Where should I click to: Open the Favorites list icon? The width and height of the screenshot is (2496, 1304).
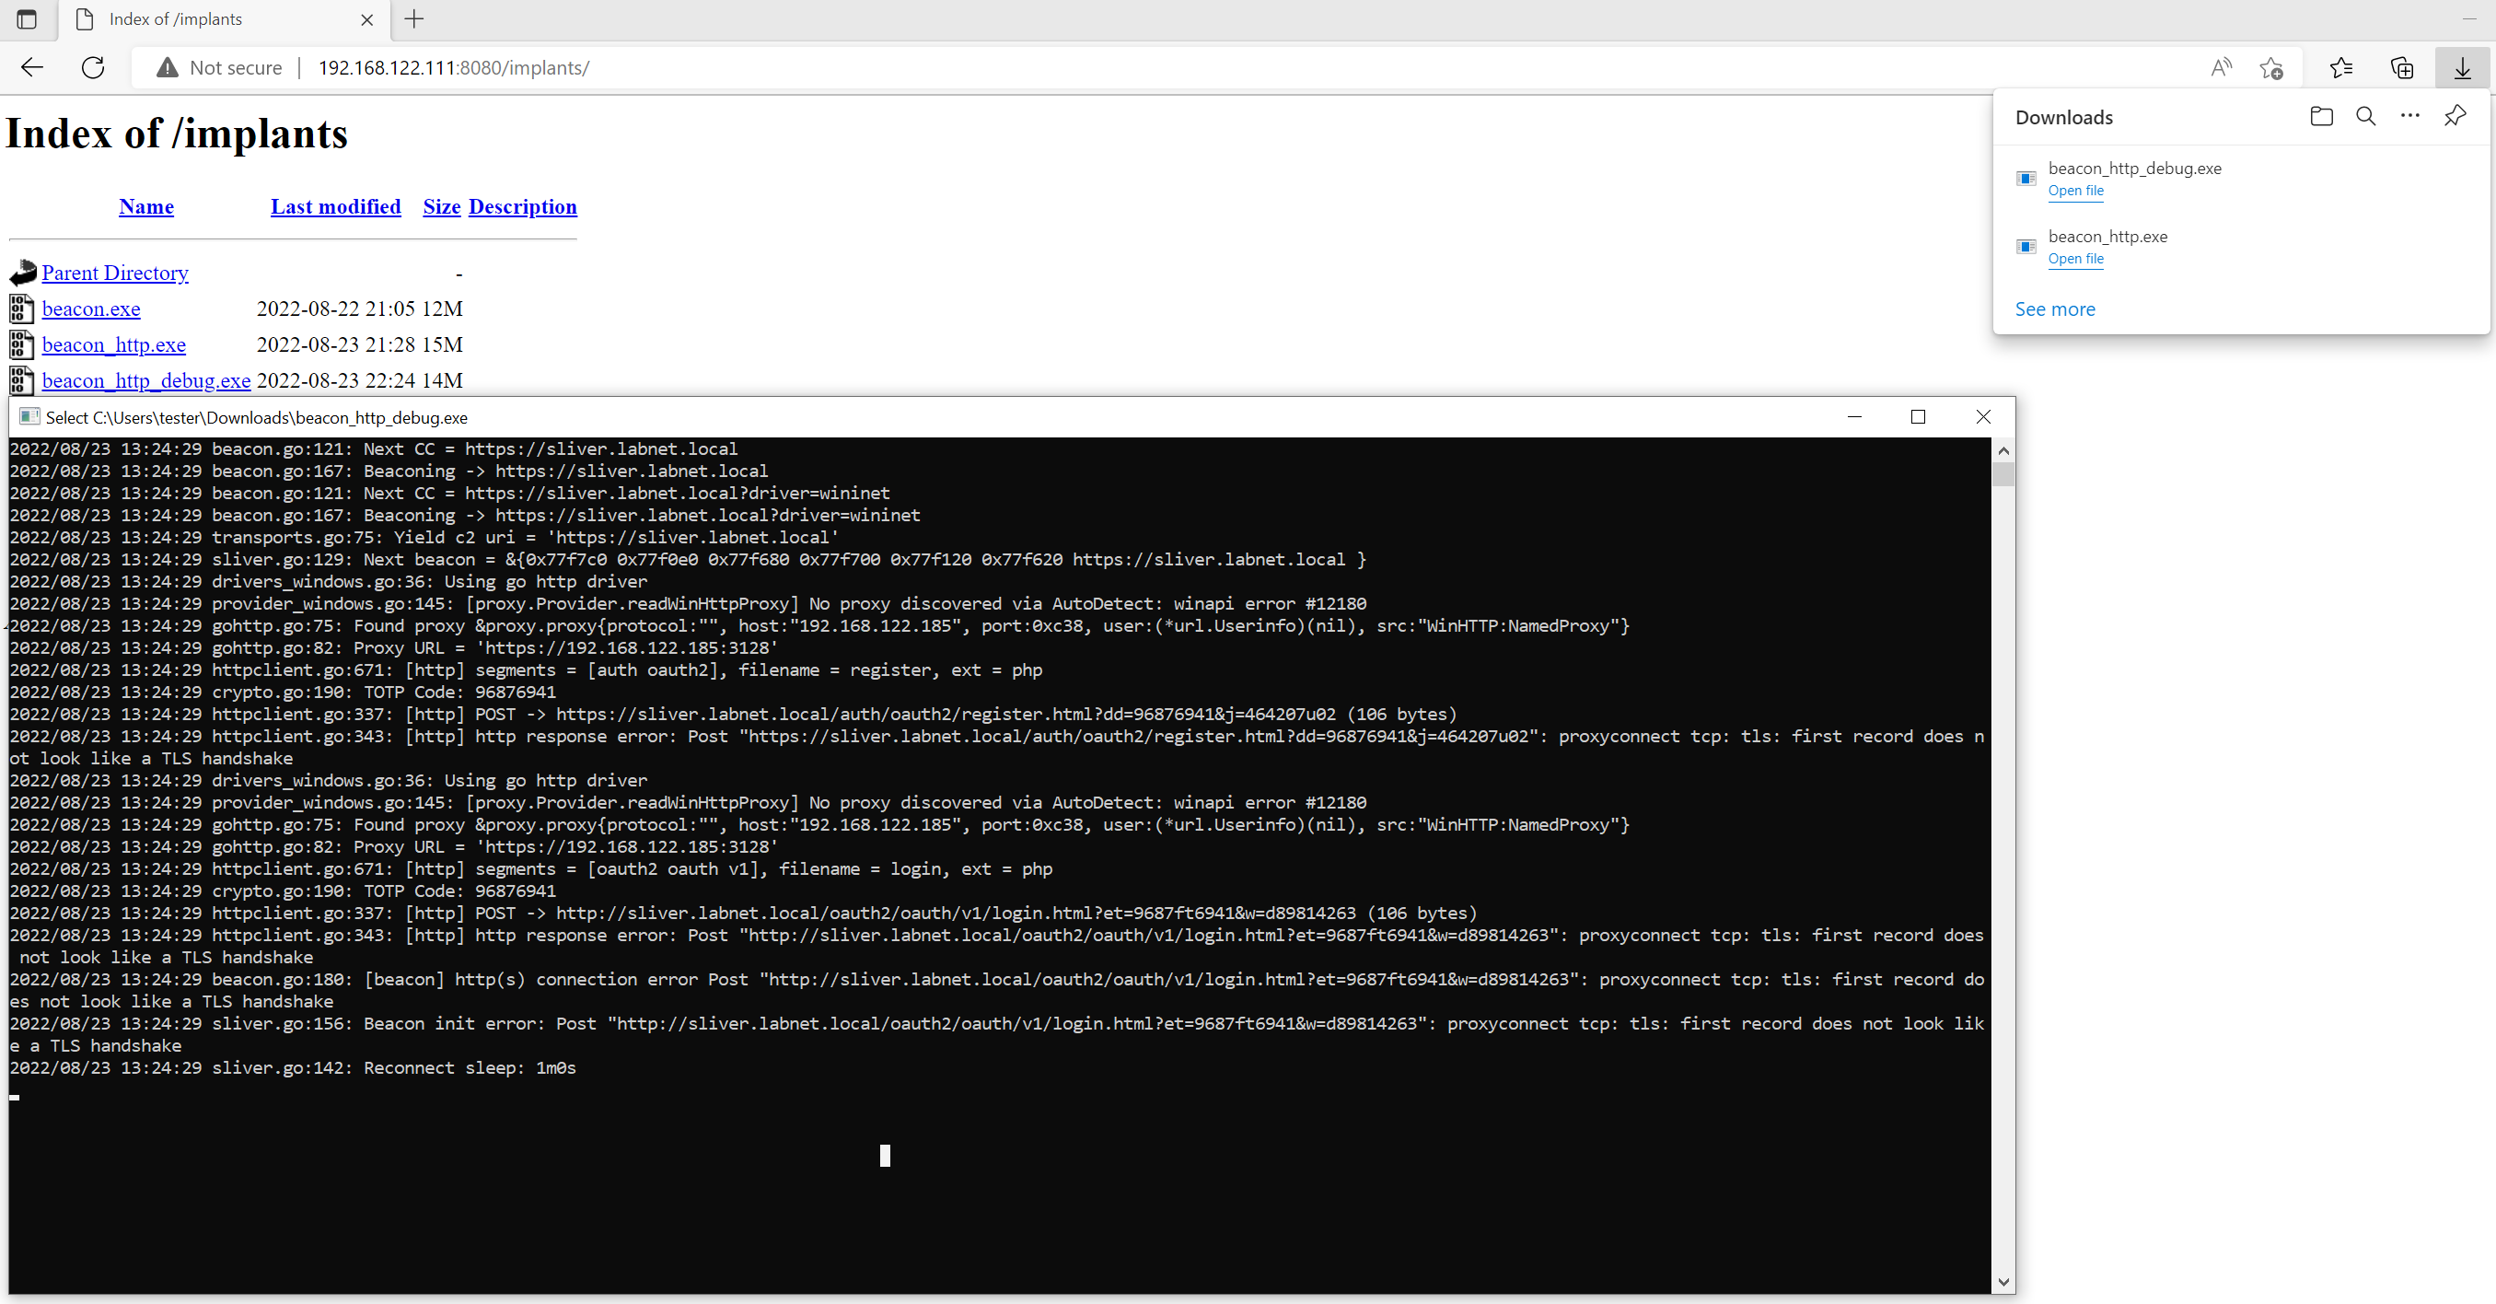click(x=2341, y=67)
